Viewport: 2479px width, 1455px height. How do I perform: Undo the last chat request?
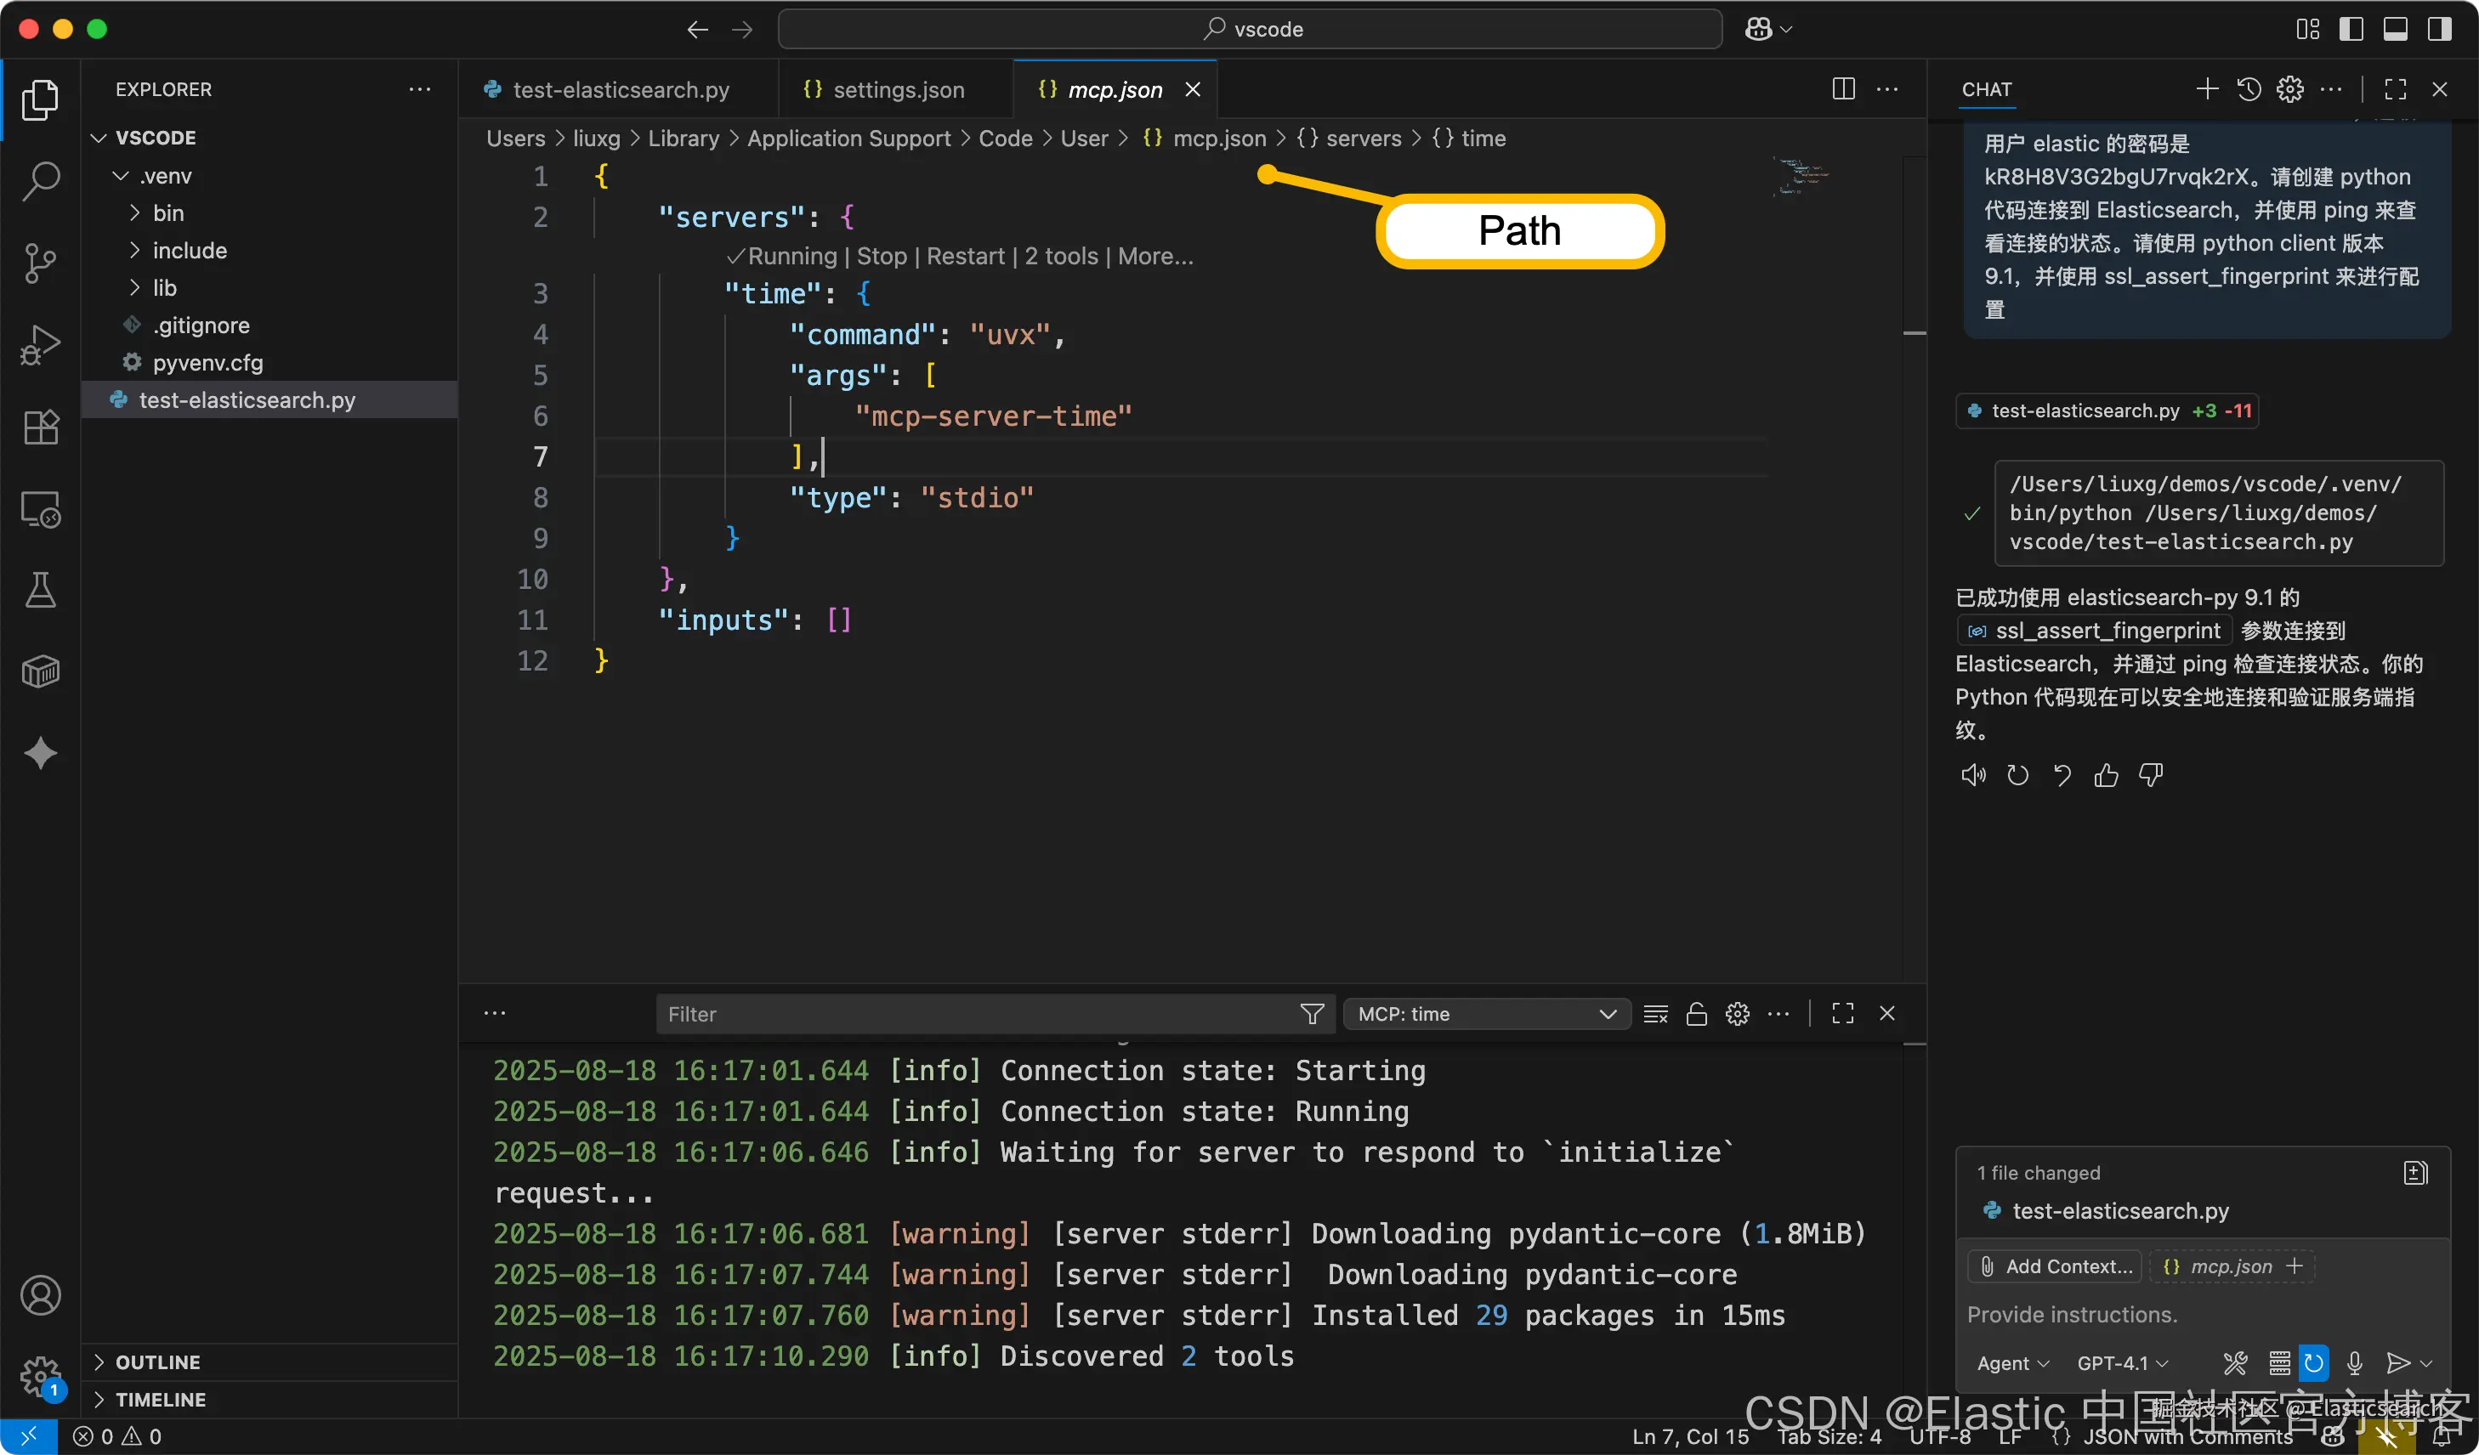point(2062,776)
